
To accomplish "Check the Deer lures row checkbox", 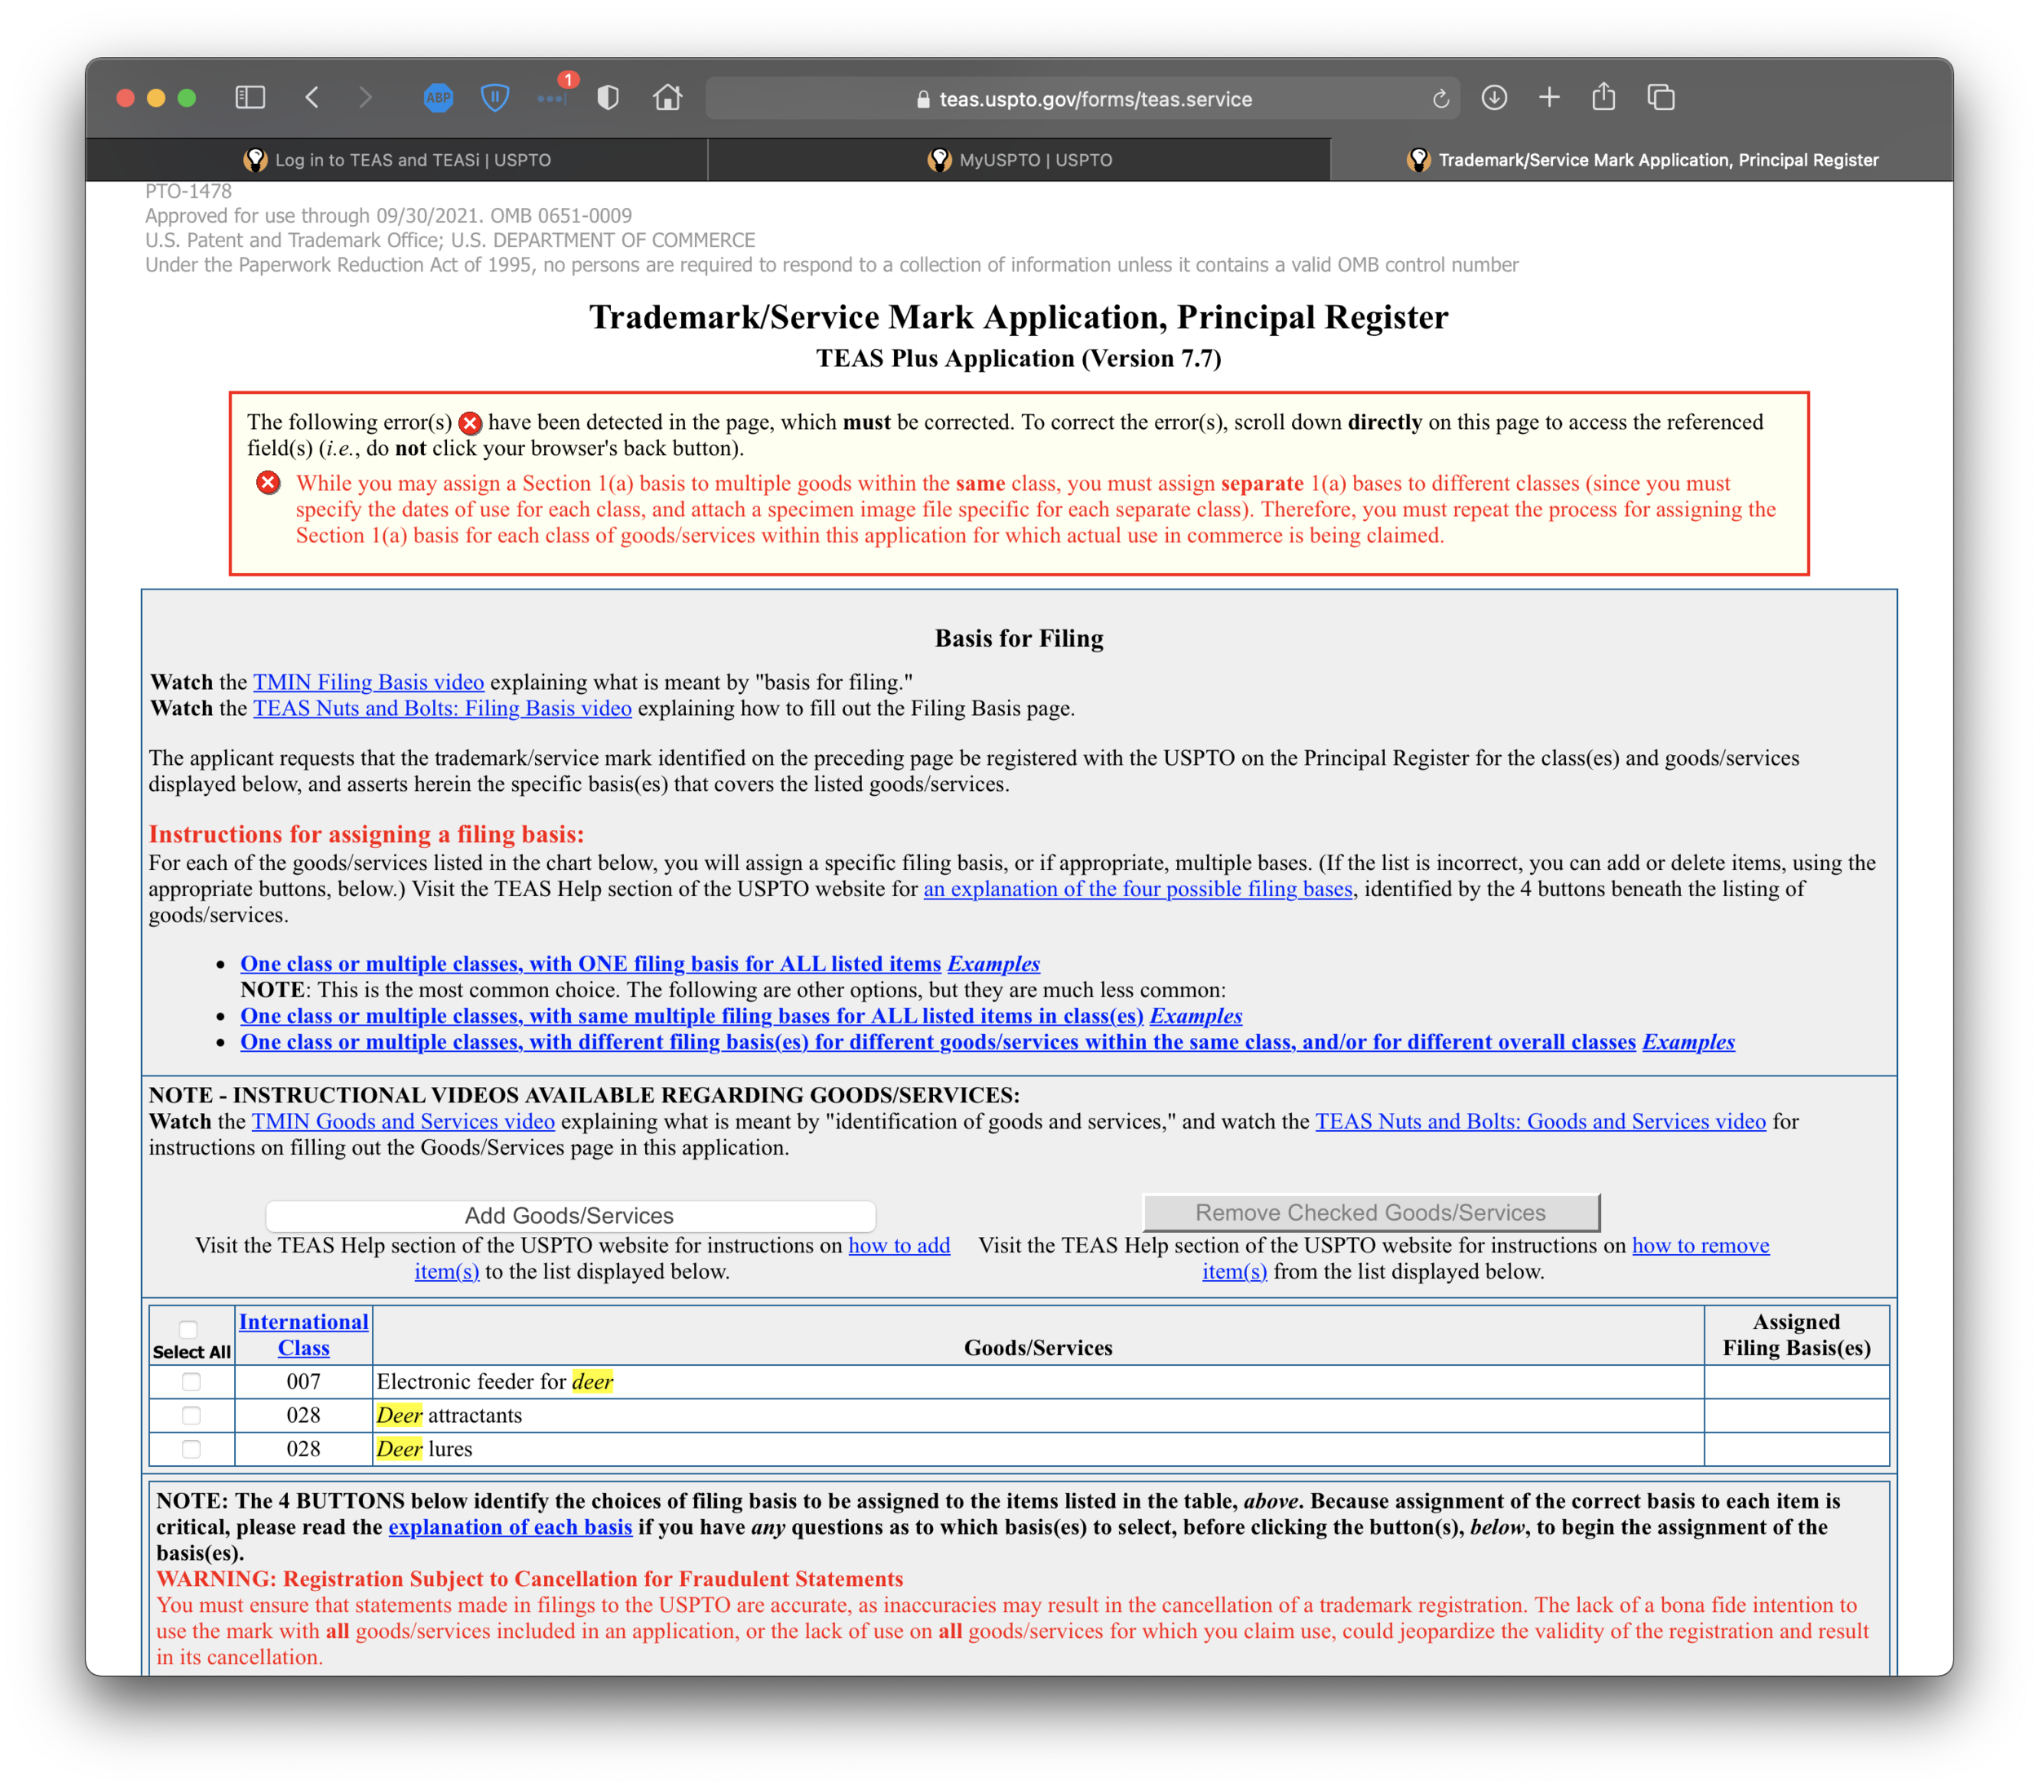I will pos(192,1450).
